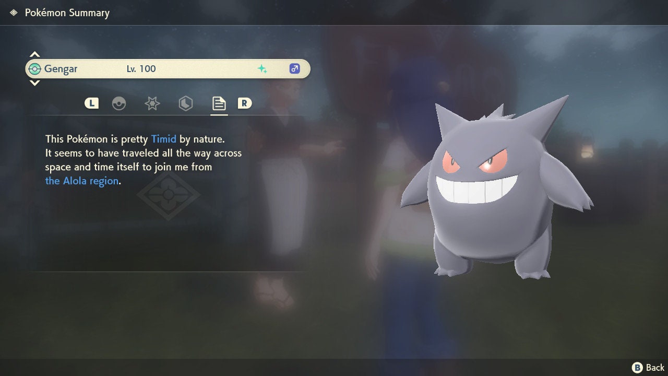Switch to the Poké Ball summary tab
The width and height of the screenshot is (668, 376).
point(119,103)
